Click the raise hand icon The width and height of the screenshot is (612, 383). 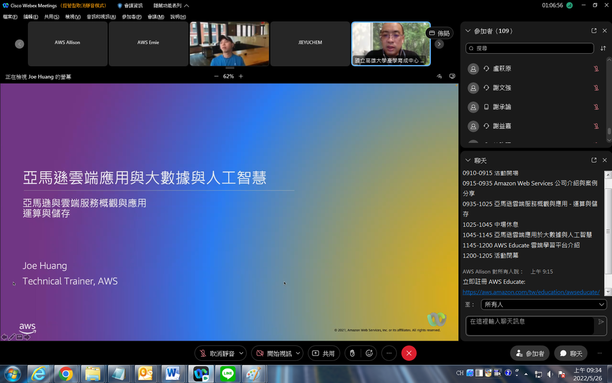[x=352, y=353]
